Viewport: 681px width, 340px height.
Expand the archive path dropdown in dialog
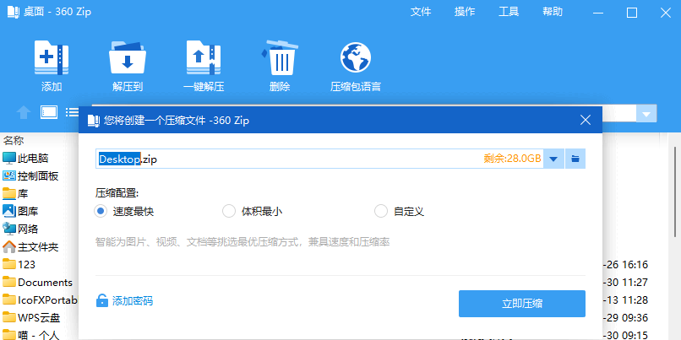coord(553,159)
